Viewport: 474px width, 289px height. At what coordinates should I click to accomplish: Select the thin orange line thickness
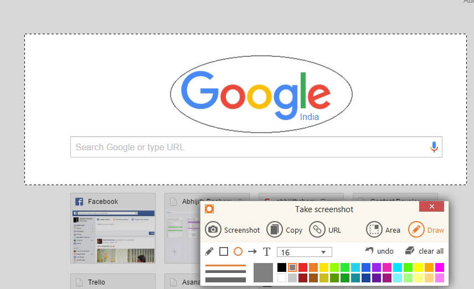coord(225,265)
